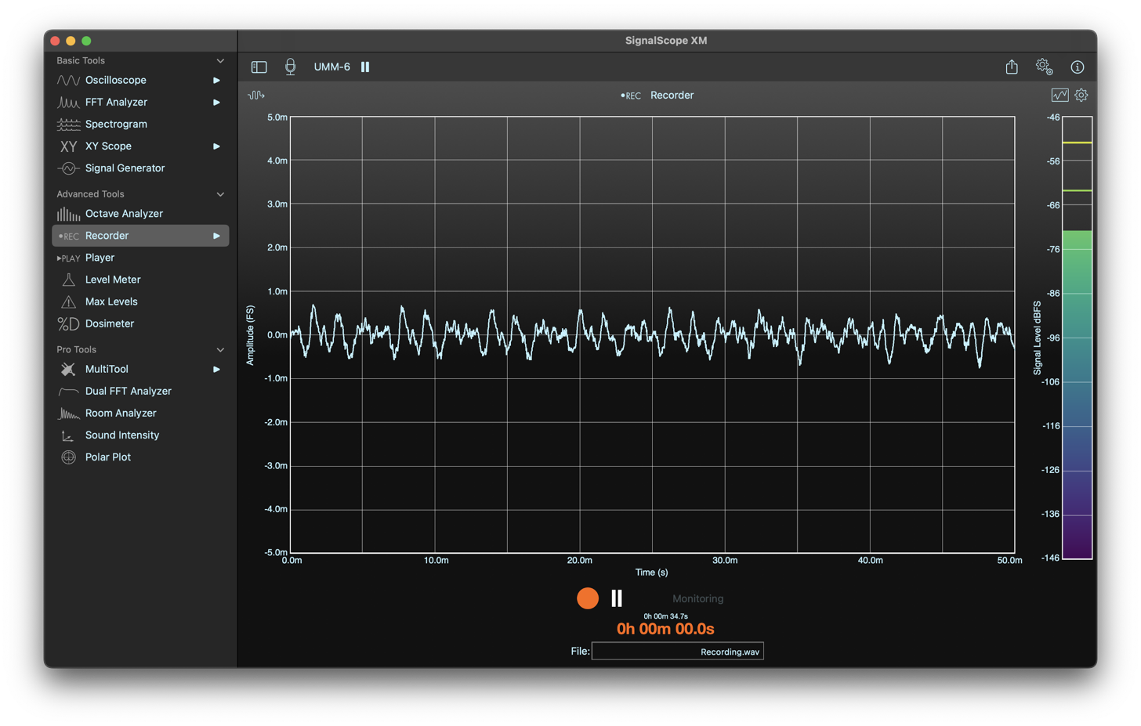Open the Spectrogram tool label
Viewport: 1141px width, 726px height.
[116, 124]
